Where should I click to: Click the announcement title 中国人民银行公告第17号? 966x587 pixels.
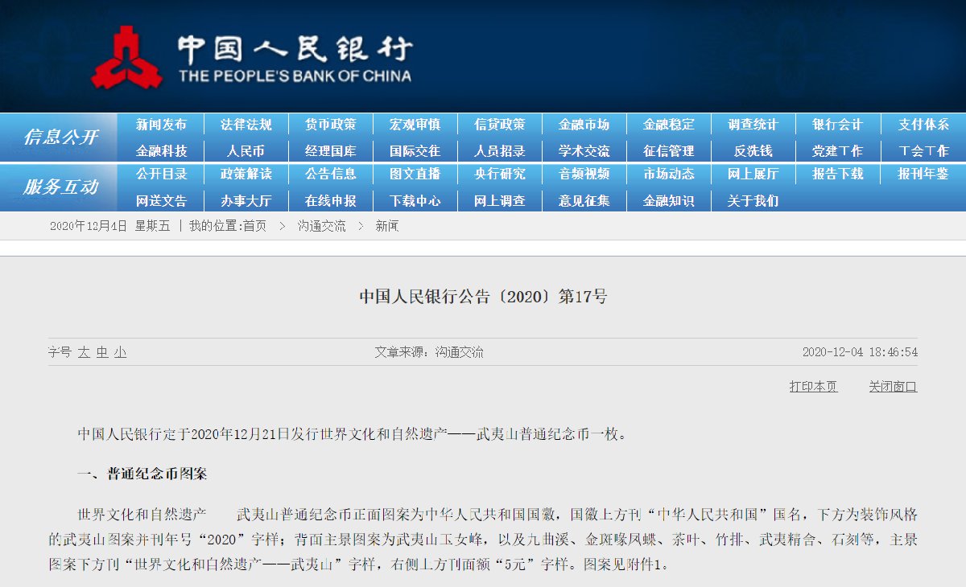(483, 297)
